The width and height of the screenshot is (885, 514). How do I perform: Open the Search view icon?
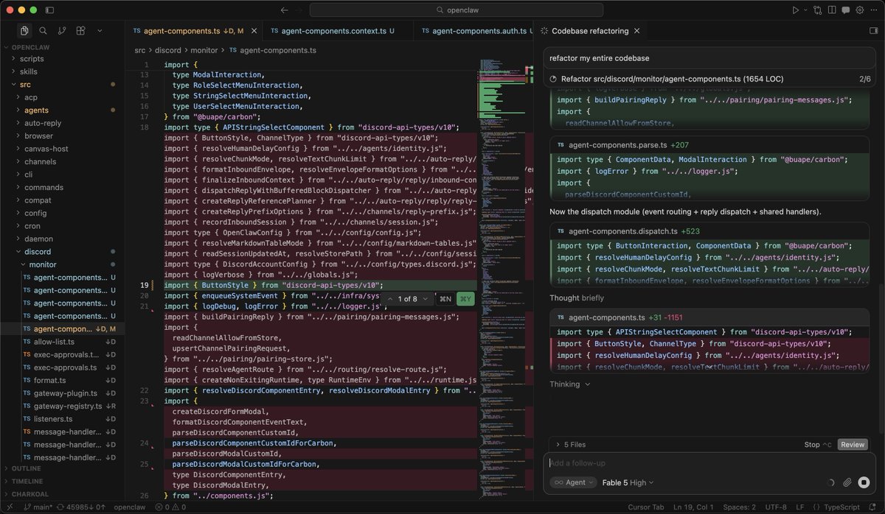[43, 31]
